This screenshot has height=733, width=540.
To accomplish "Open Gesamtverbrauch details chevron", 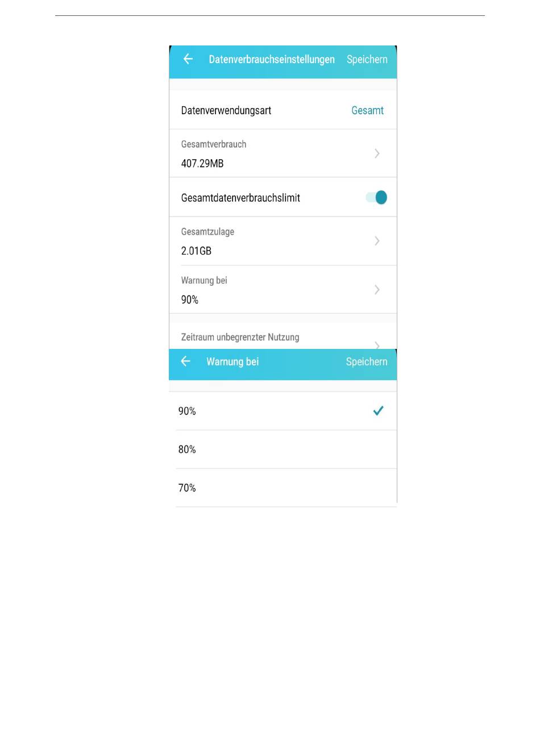I will [377, 153].
